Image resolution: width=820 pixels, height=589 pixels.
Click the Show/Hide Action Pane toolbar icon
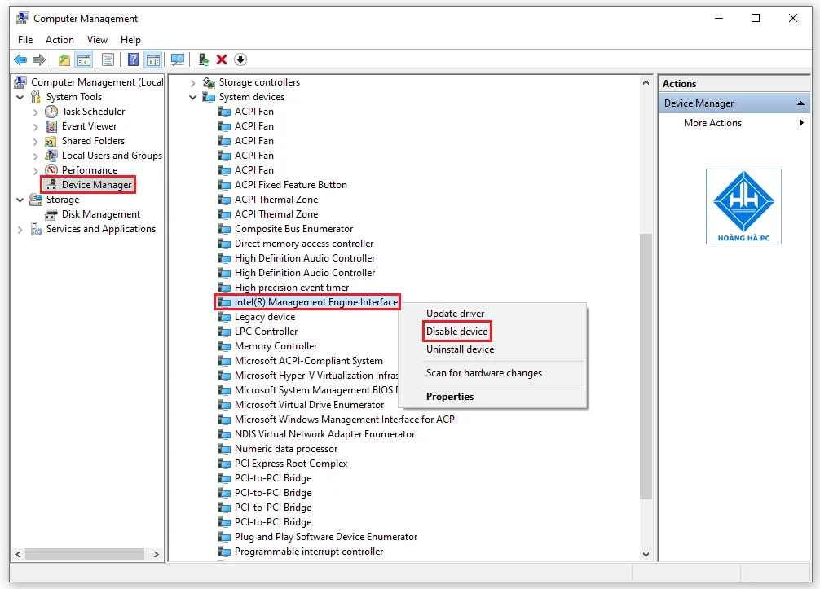[153, 59]
